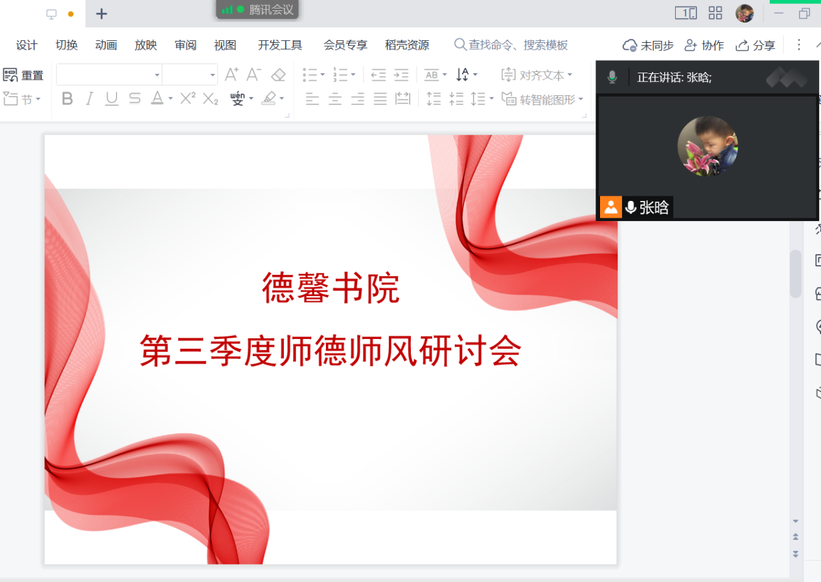Toggle underline formatting
The width and height of the screenshot is (821, 582).
(111, 99)
